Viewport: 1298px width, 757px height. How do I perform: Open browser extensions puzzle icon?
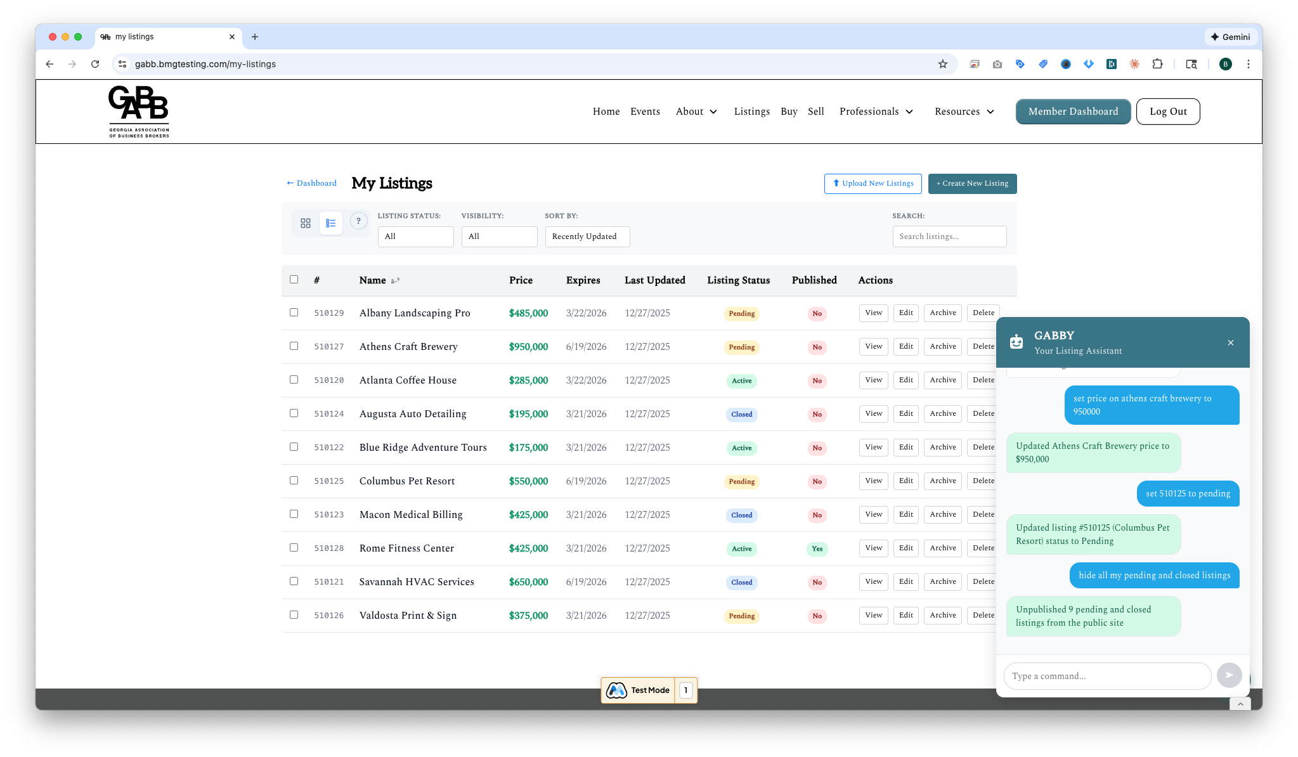tap(1157, 64)
